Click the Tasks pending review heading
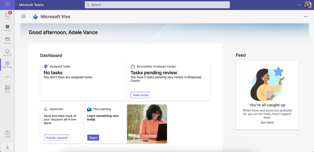314x152 pixels. click(x=154, y=72)
